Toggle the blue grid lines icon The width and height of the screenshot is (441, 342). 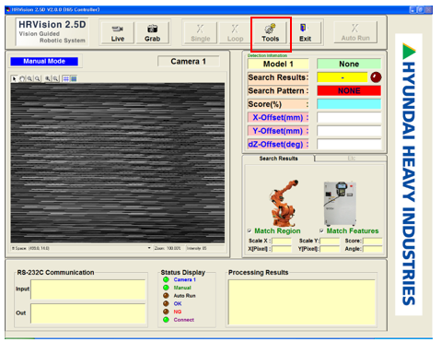click(65, 78)
